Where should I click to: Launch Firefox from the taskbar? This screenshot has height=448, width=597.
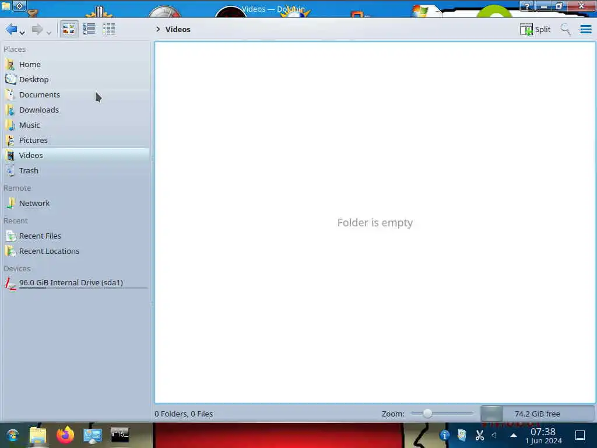pos(65,435)
